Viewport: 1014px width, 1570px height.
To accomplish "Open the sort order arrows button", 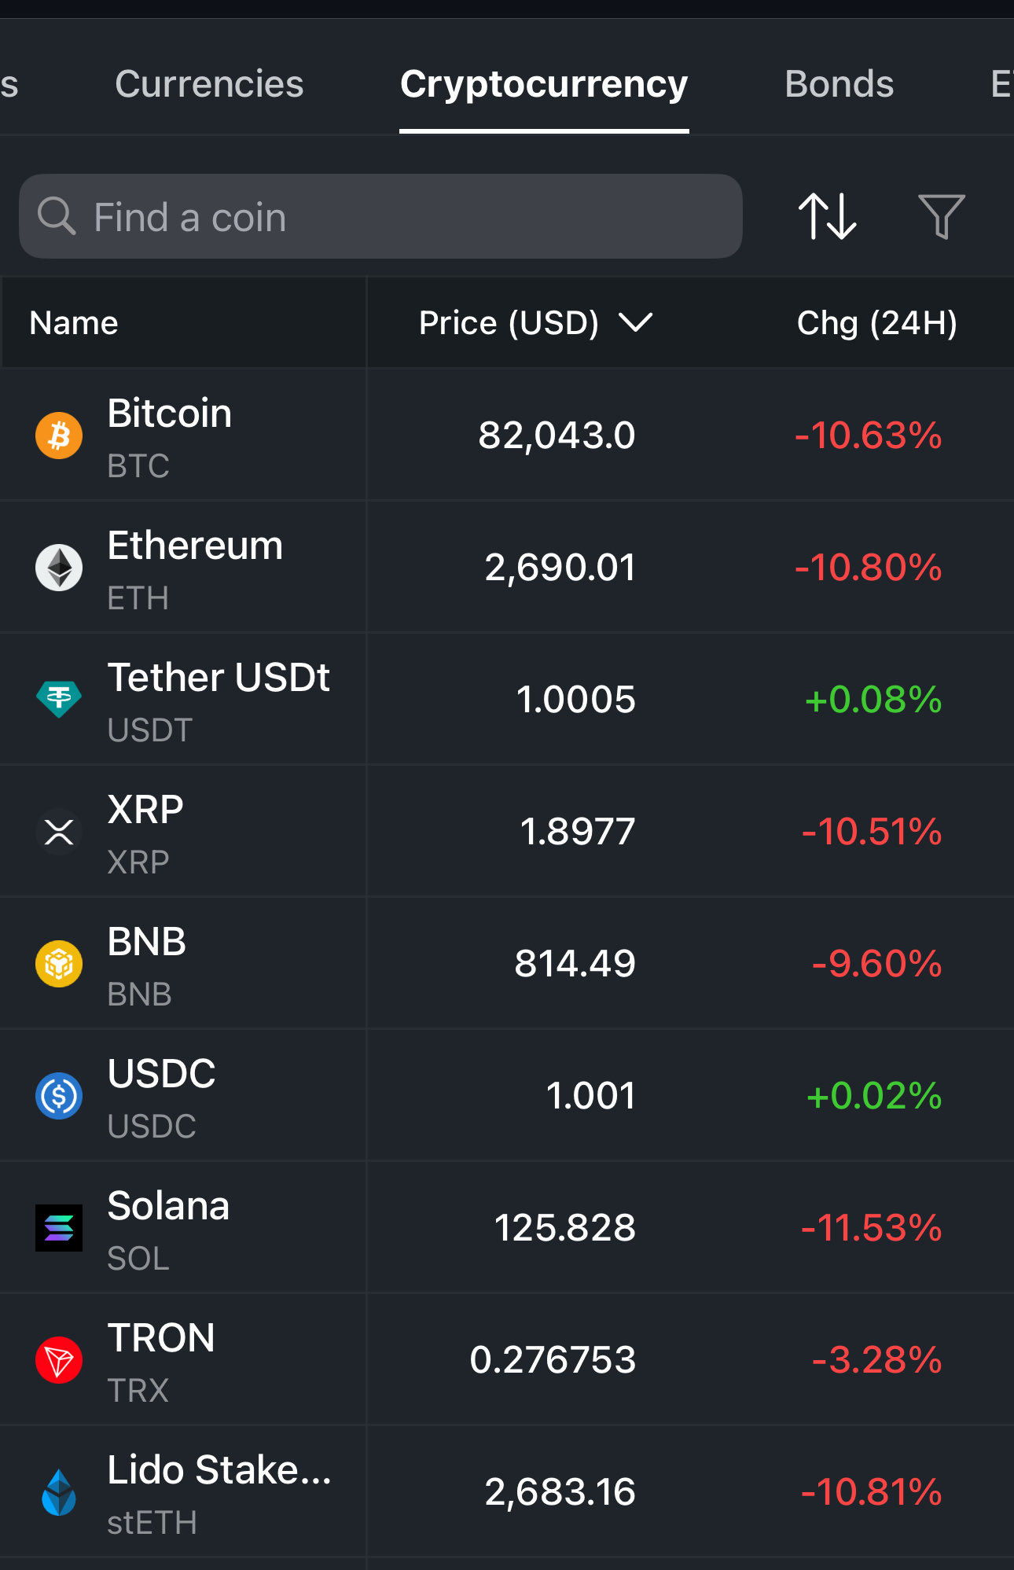I will pos(827,216).
